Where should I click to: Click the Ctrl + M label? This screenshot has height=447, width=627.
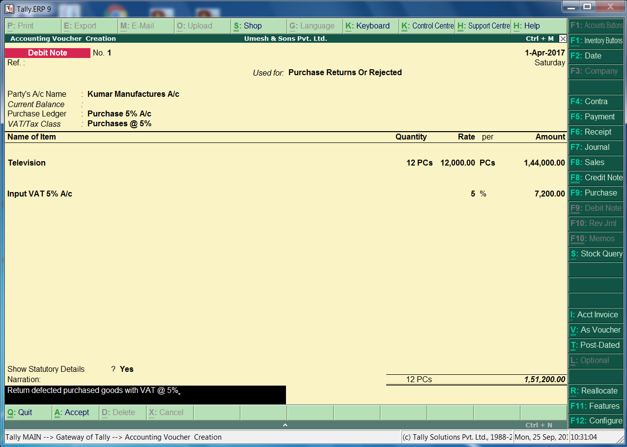540,39
